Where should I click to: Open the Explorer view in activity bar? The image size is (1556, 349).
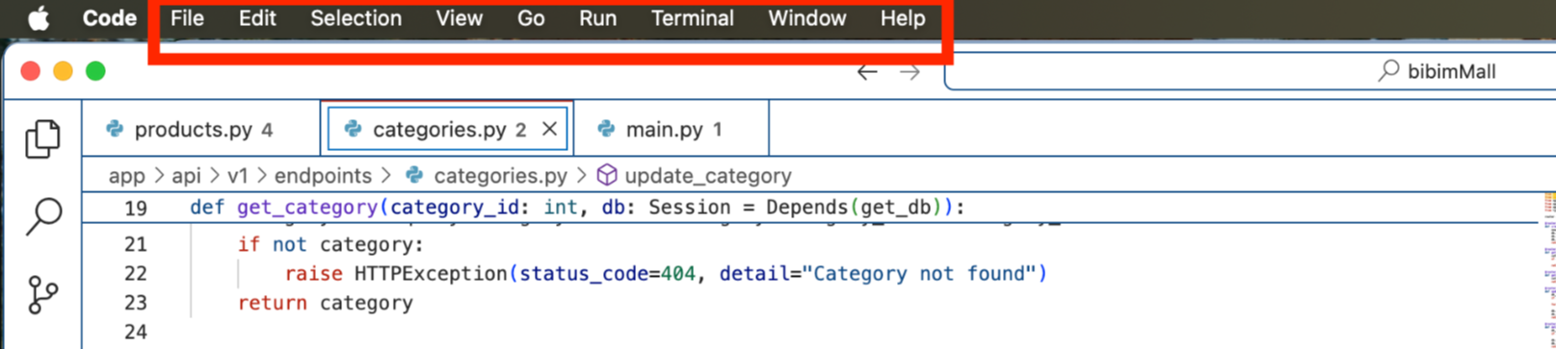42,139
